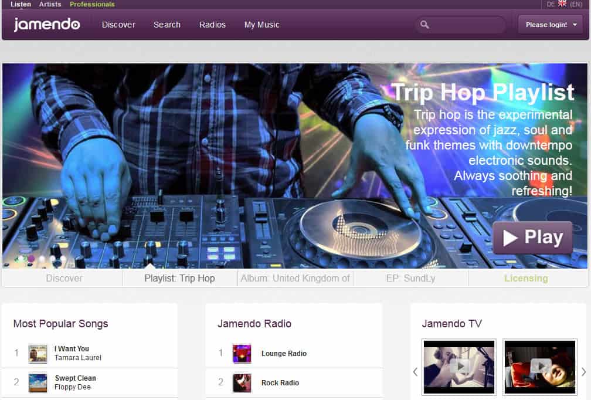Screen dimensions: 591x400
Task: Click the Swept Clean album cover
Action: coord(38,382)
